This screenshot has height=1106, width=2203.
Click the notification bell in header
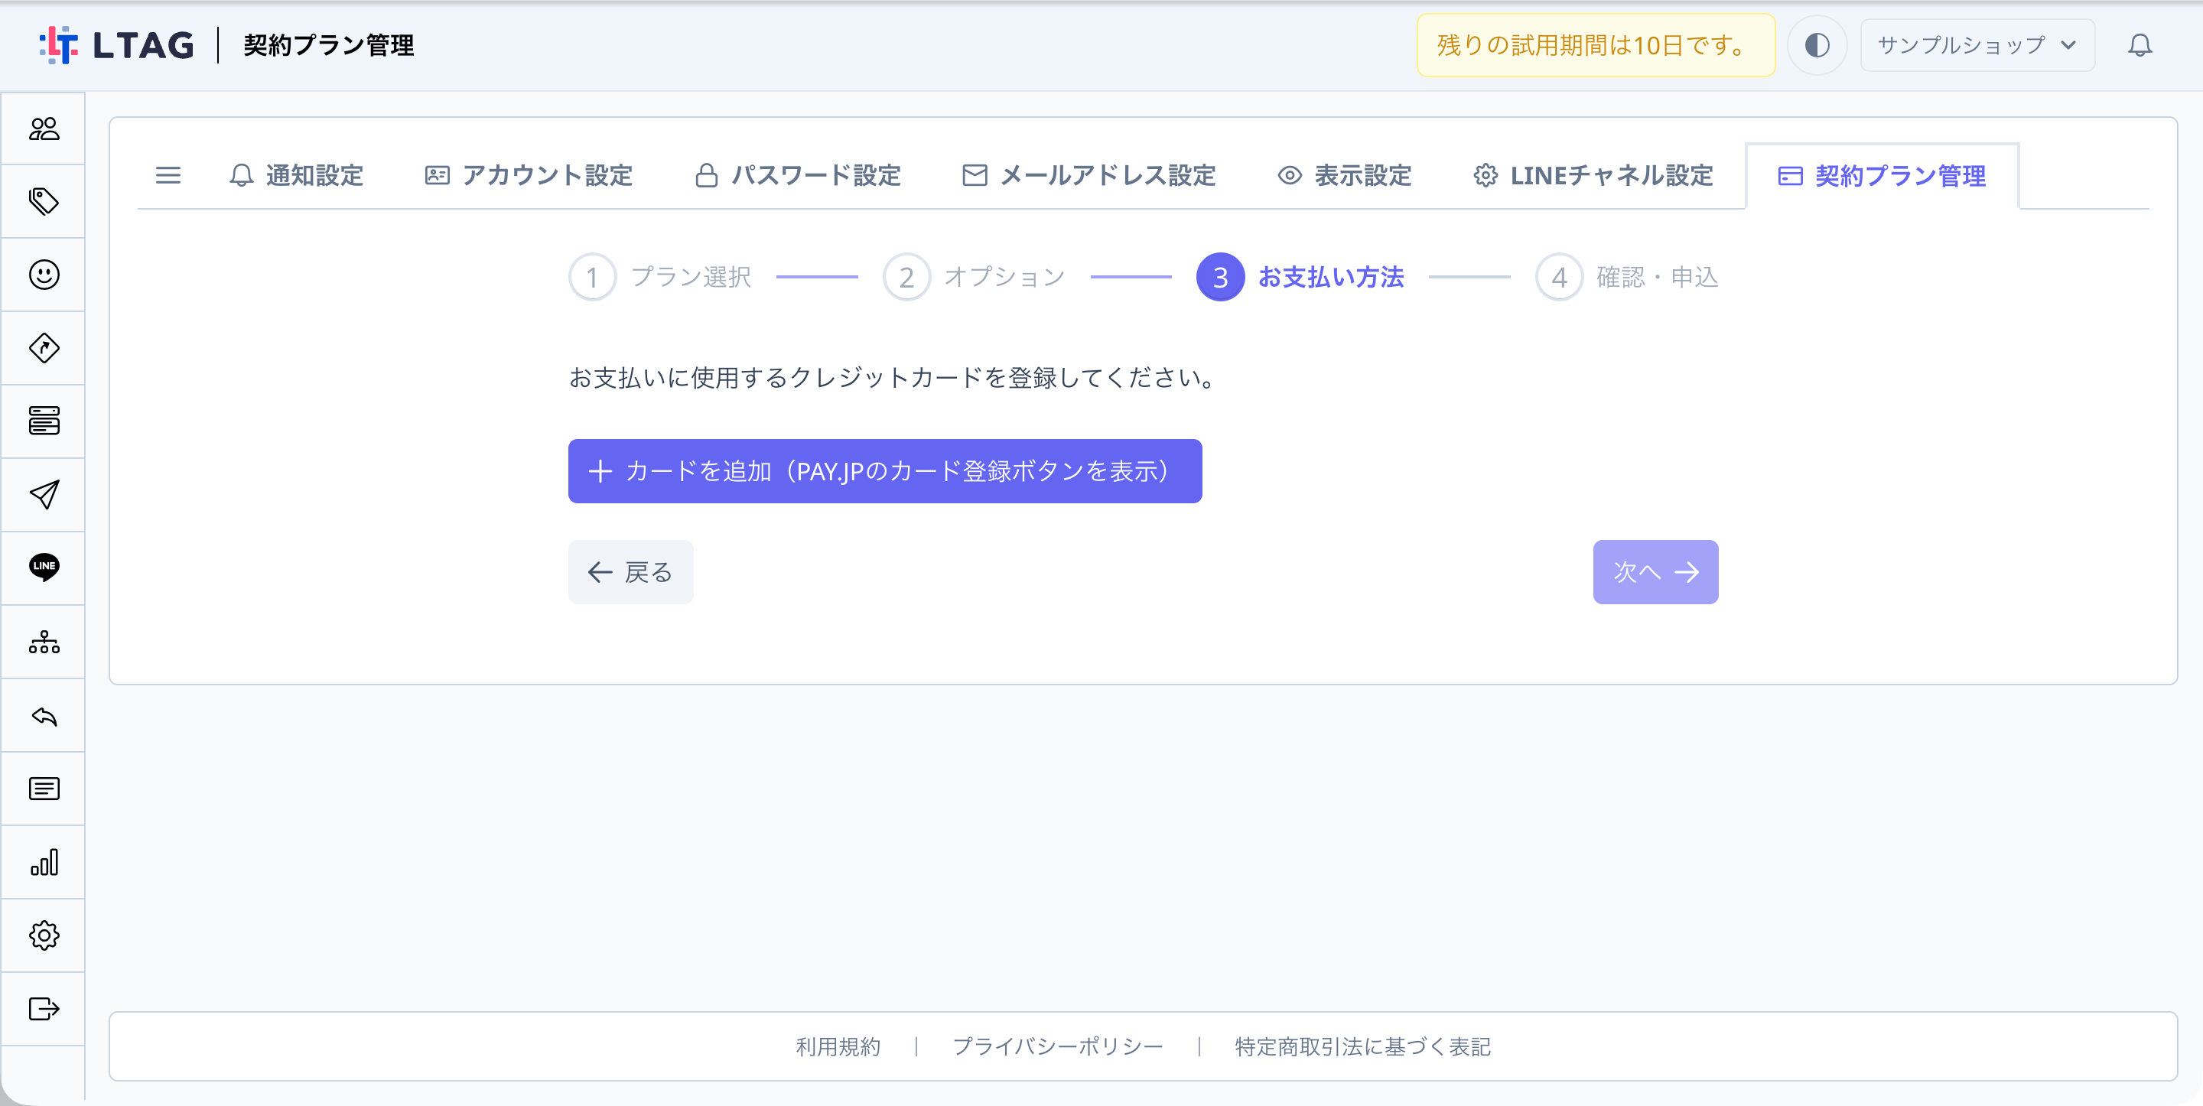coord(2139,44)
